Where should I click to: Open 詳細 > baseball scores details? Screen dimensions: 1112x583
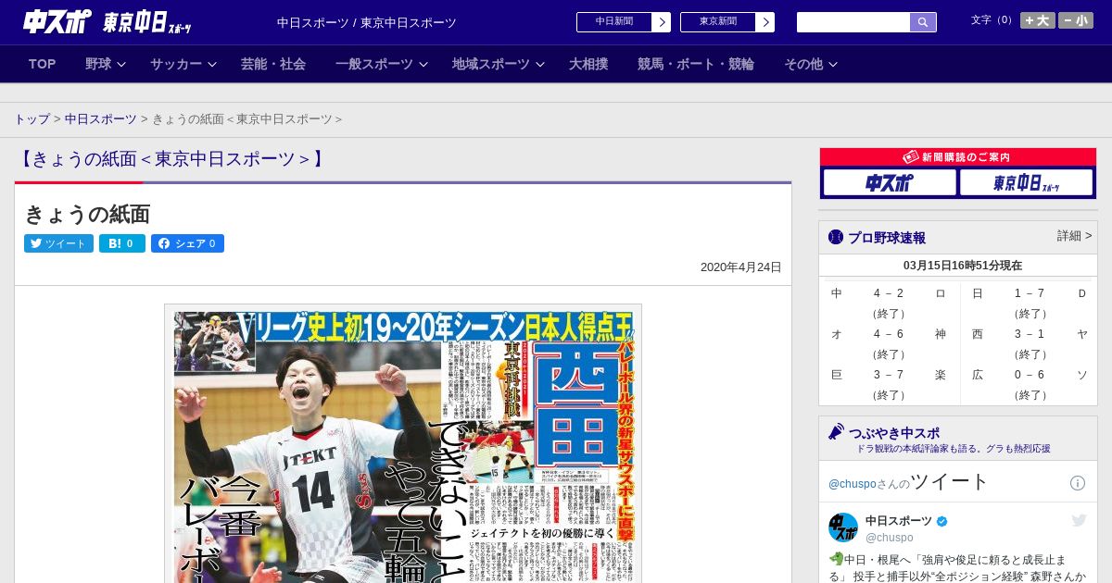pyautogui.click(x=1074, y=236)
